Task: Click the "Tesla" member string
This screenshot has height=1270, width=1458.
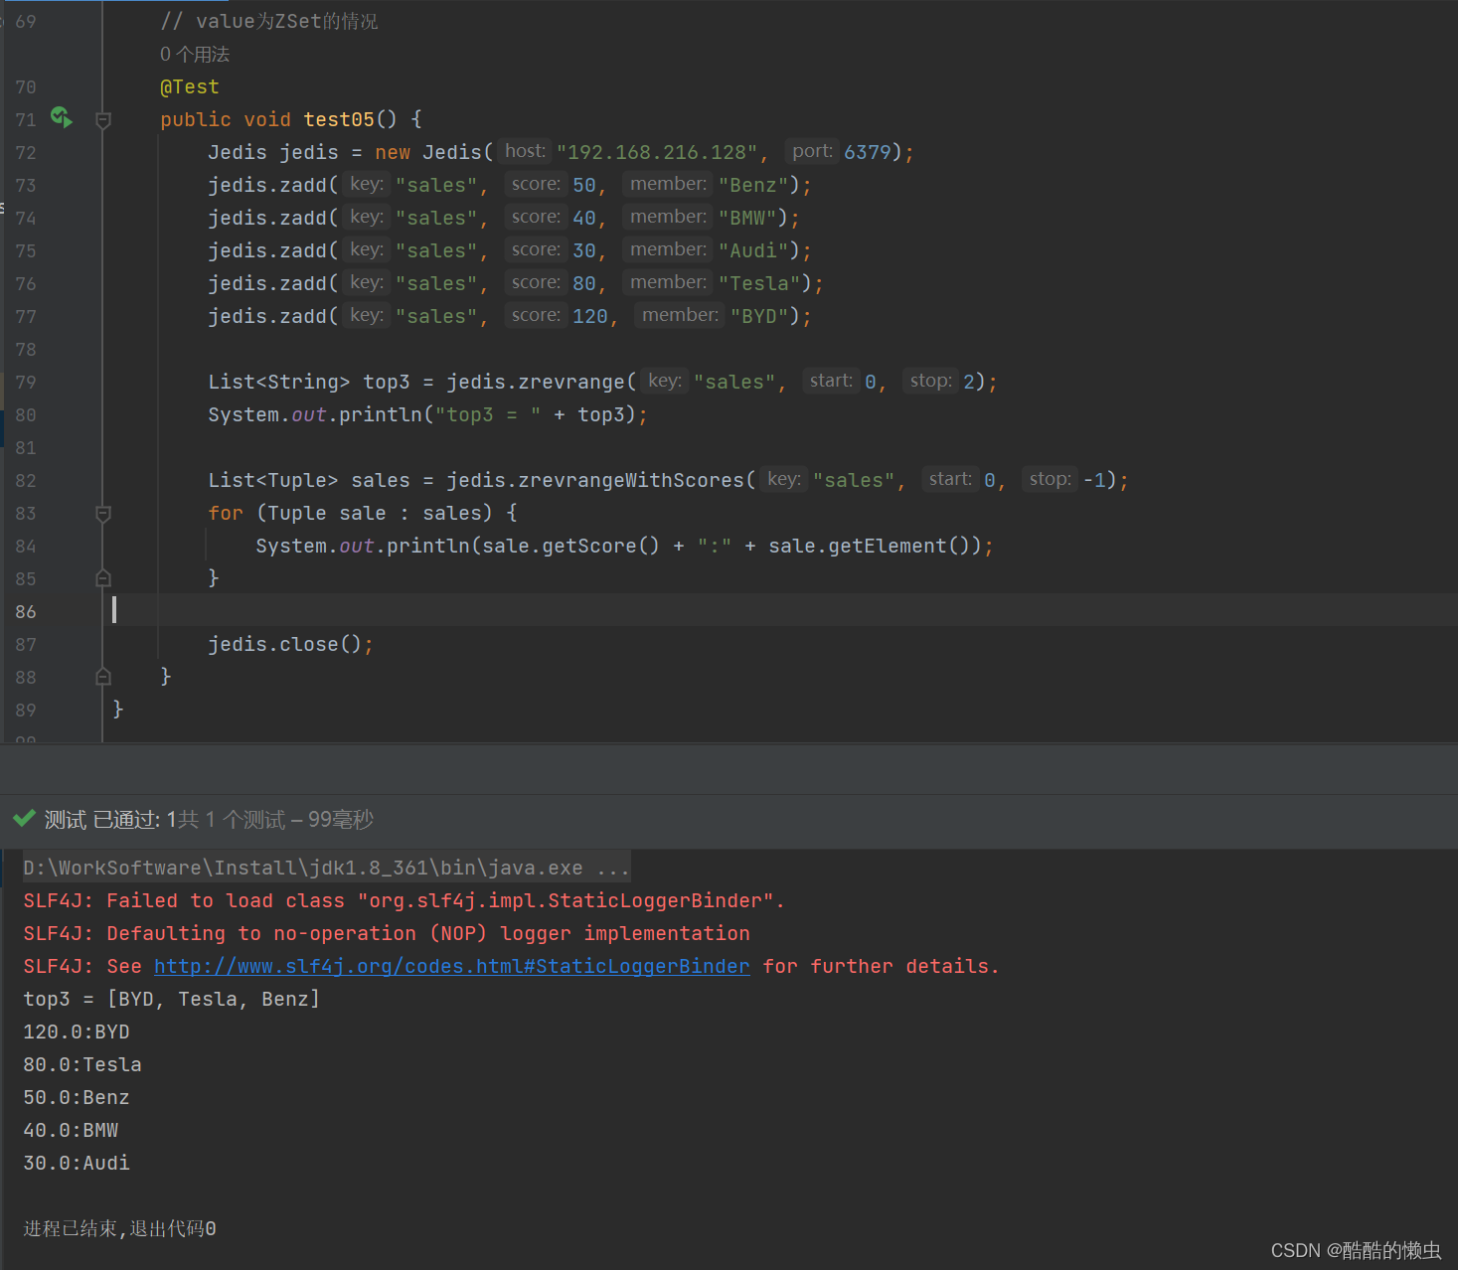Action: pos(759,283)
